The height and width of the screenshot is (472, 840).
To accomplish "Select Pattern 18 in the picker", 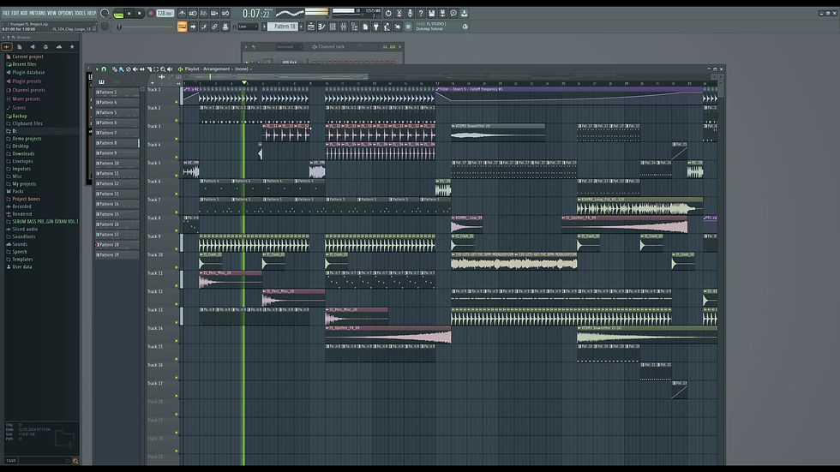I will coord(117,244).
